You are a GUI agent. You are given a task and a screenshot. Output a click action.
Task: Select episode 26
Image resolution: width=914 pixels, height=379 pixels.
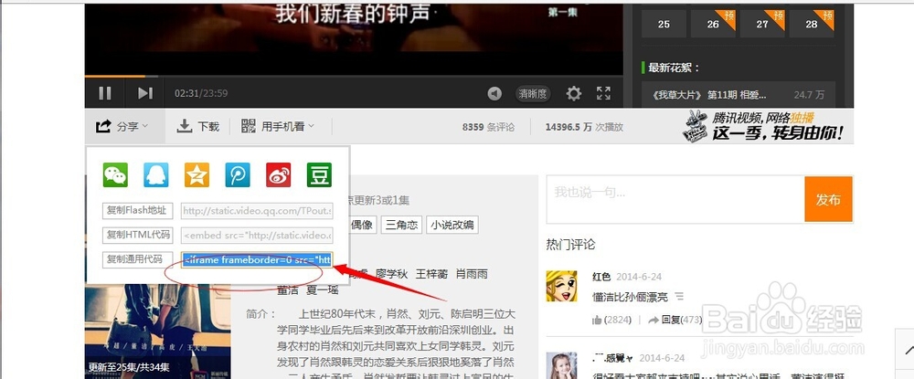714,24
